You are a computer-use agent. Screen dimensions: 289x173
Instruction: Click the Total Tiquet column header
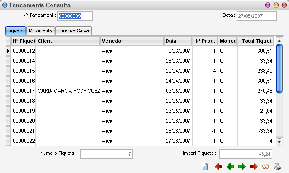pyautogui.click(x=256, y=41)
